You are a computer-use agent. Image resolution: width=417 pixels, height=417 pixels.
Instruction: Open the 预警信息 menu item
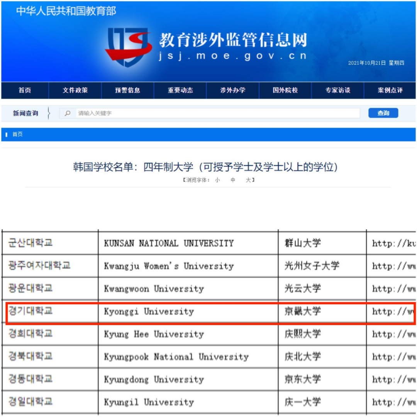(x=128, y=90)
